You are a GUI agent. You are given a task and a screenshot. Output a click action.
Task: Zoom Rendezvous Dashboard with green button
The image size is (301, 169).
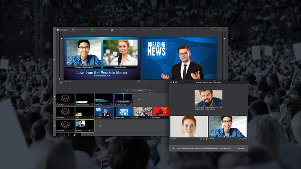(176, 82)
